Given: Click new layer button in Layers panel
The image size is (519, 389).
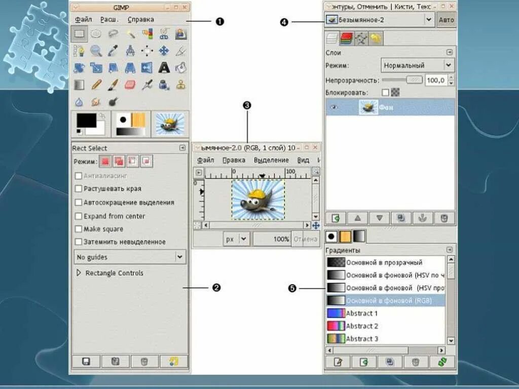Looking at the screenshot, I should [336, 218].
